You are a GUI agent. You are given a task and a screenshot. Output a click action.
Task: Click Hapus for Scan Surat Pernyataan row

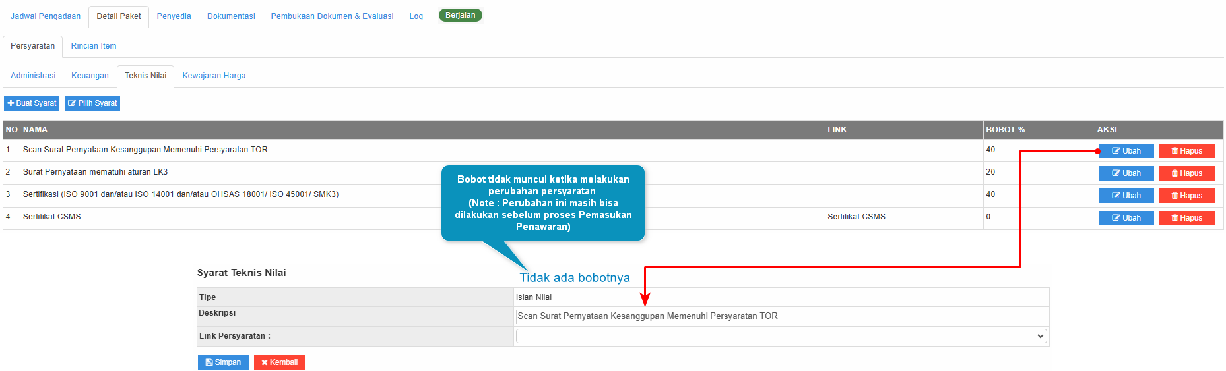(x=1186, y=151)
